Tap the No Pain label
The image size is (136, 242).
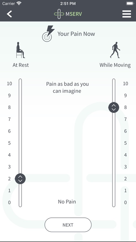[x=67, y=202]
